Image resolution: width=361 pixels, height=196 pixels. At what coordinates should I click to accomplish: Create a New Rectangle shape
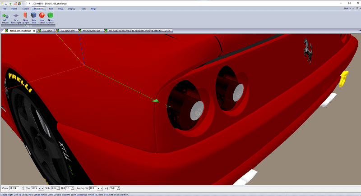[16, 18]
